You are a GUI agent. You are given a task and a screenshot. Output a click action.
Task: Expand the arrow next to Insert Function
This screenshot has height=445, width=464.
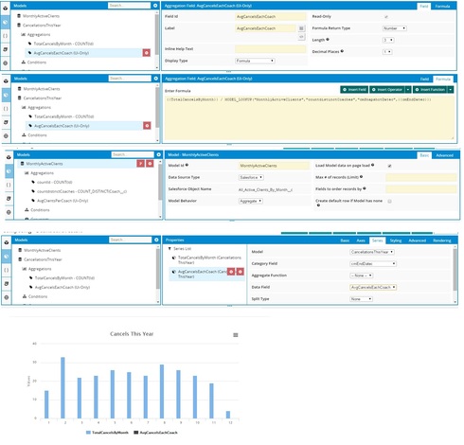coord(451,90)
